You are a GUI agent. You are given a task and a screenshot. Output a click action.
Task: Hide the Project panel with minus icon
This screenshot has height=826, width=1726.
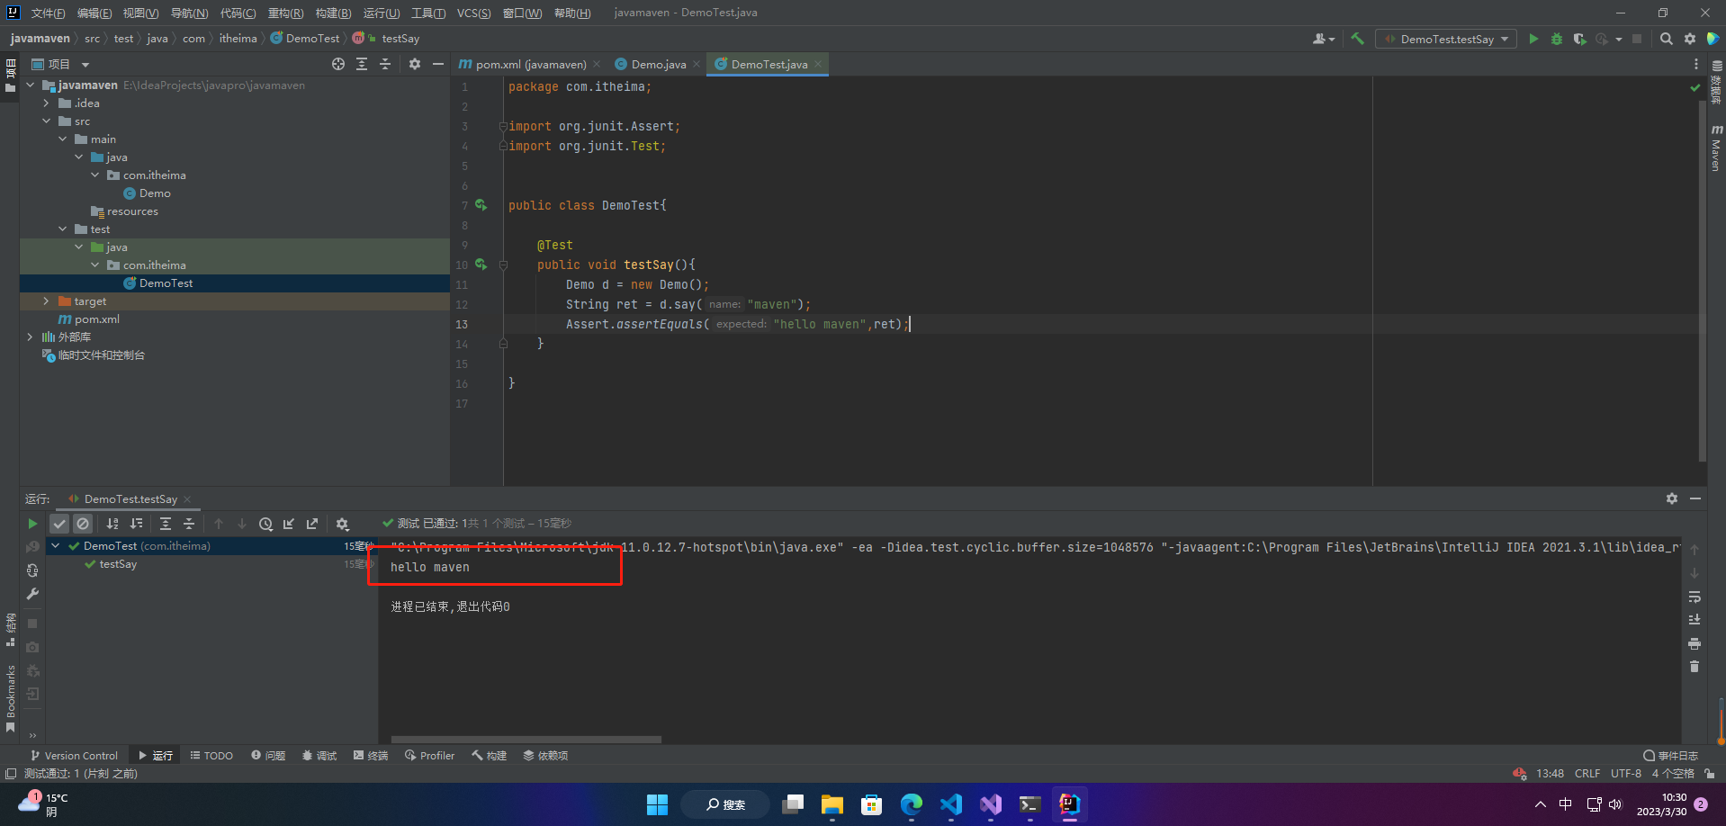[x=438, y=64]
